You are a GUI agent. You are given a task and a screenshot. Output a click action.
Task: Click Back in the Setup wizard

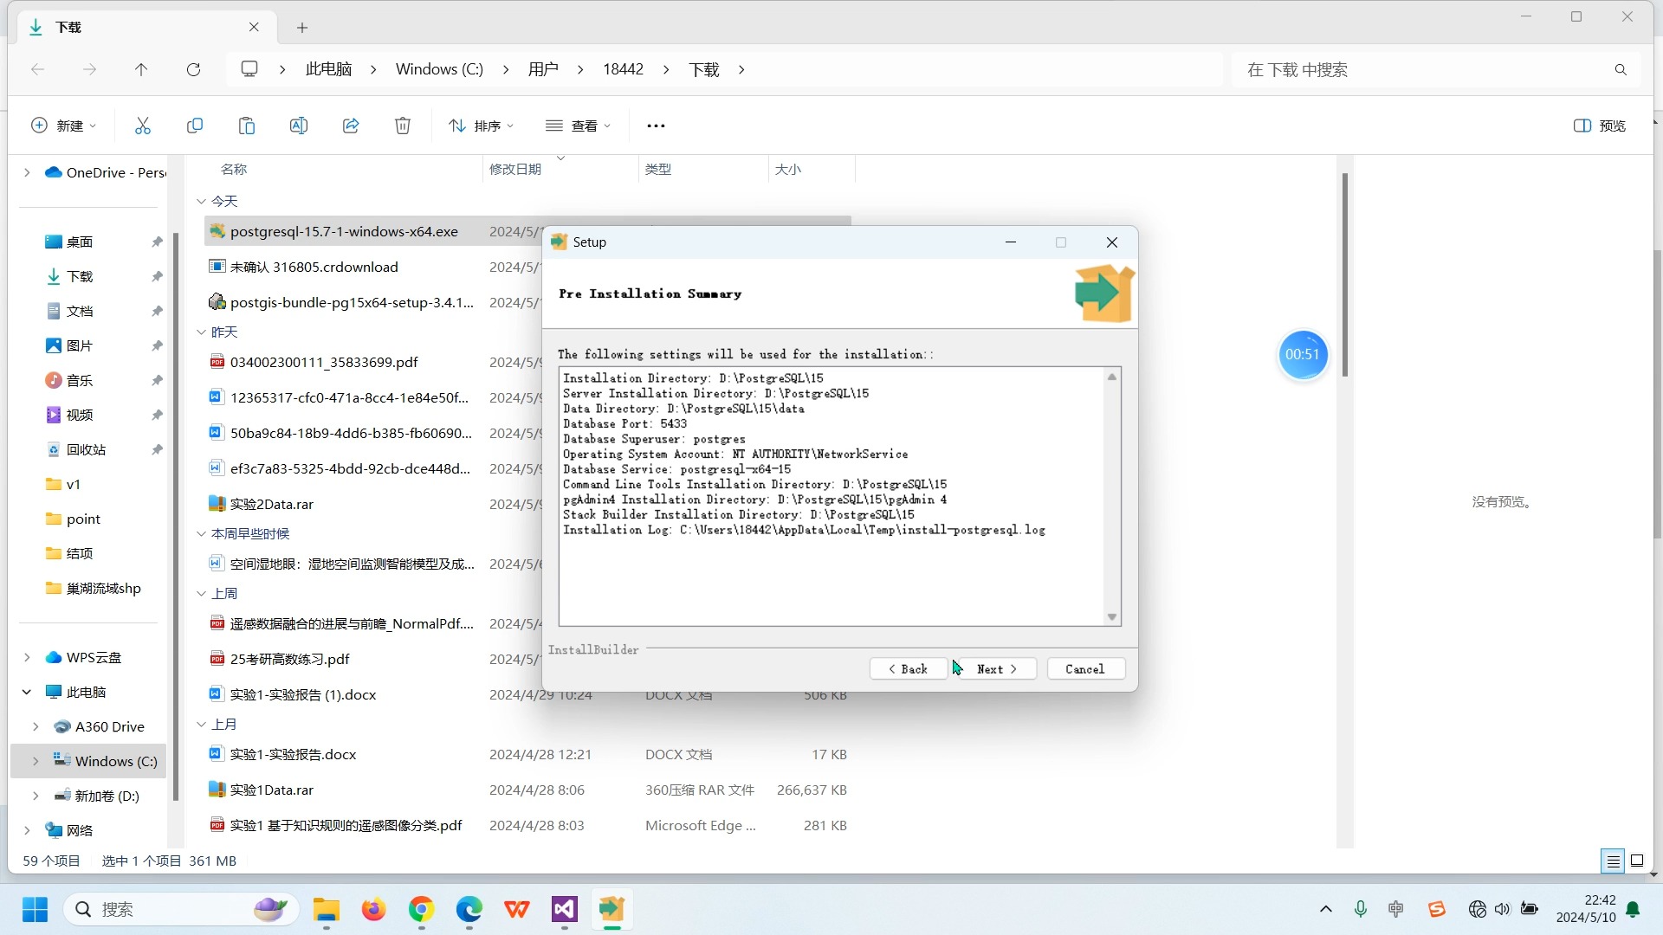tap(908, 669)
